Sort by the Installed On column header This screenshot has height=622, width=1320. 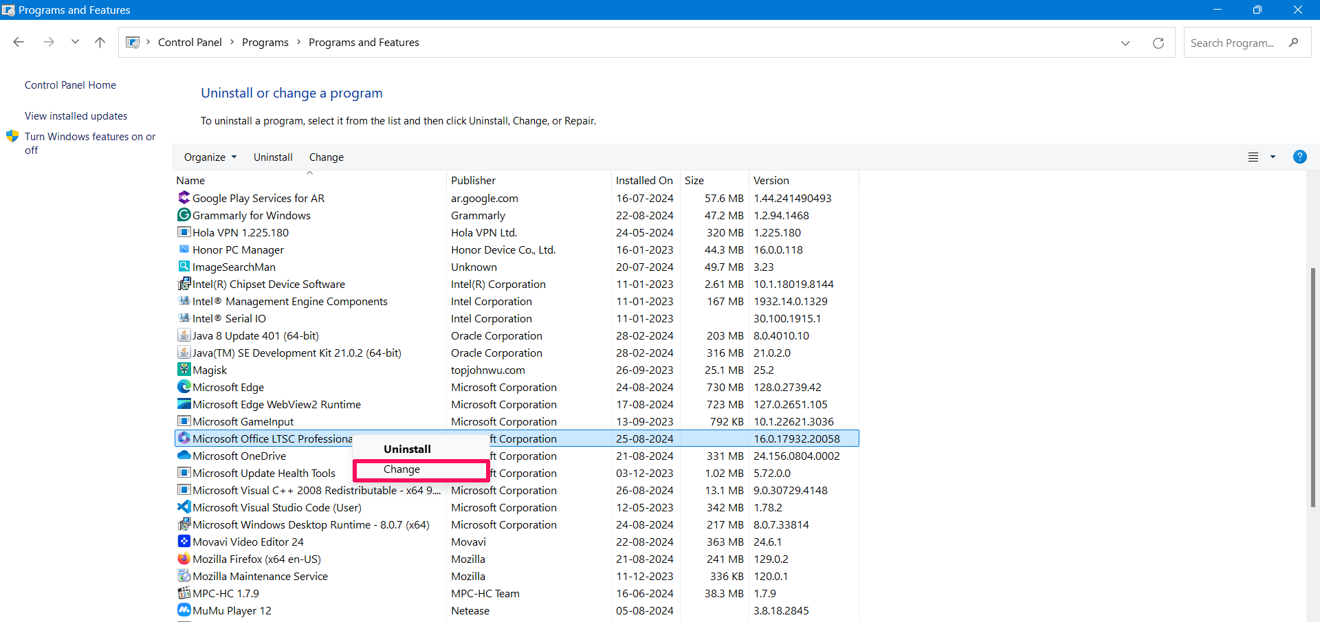click(x=646, y=180)
